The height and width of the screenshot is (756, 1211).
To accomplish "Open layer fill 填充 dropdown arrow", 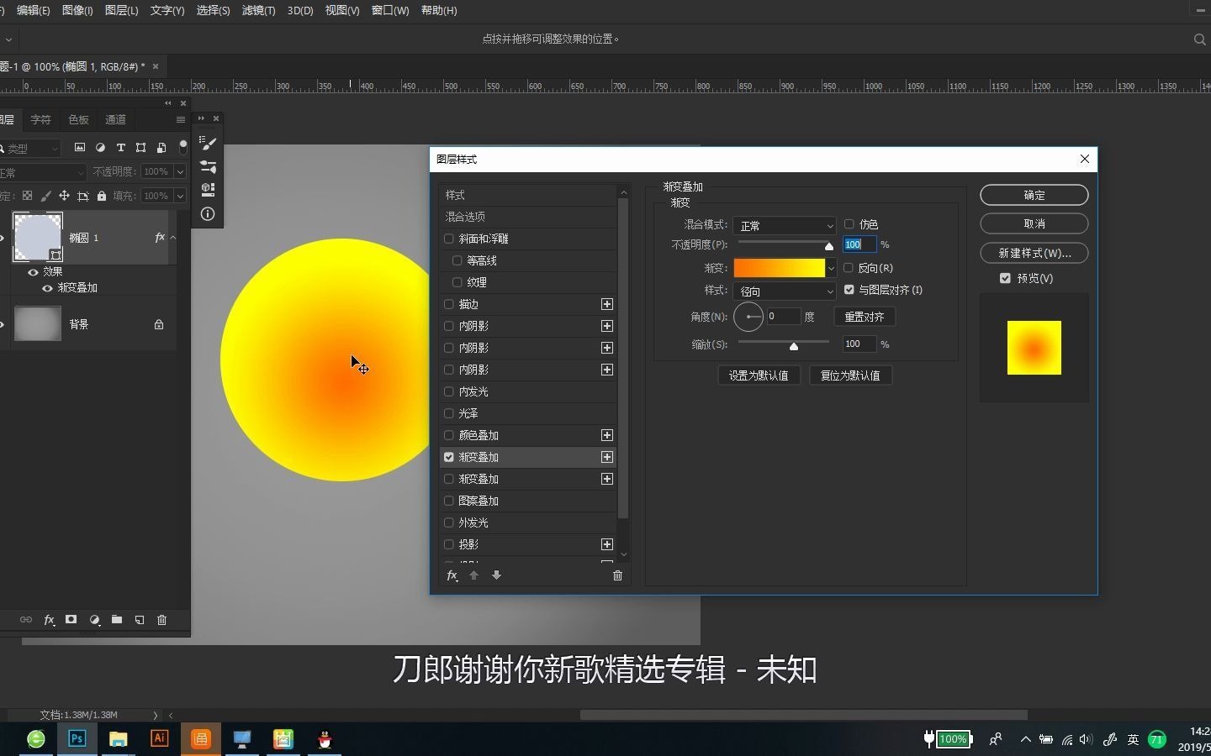I will coord(180,196).
